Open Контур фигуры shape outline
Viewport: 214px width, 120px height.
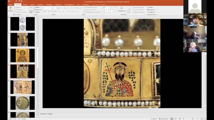138,10
